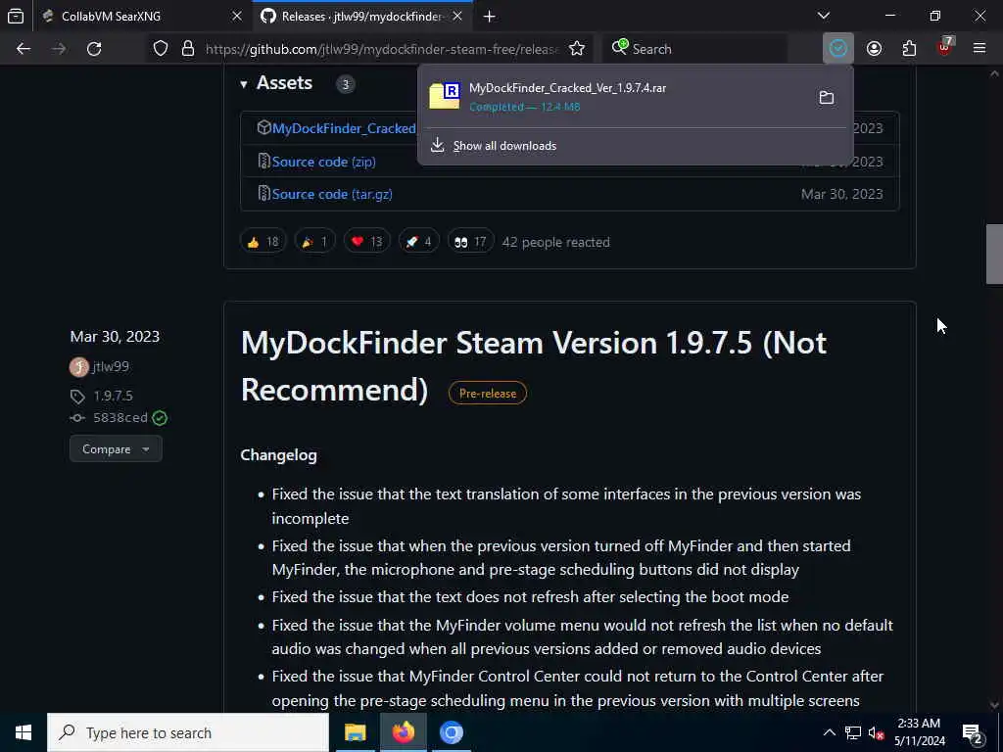Open the extensions puzzle-piece icon
This screenshot has width=1003, height=752.
(909, 49)
